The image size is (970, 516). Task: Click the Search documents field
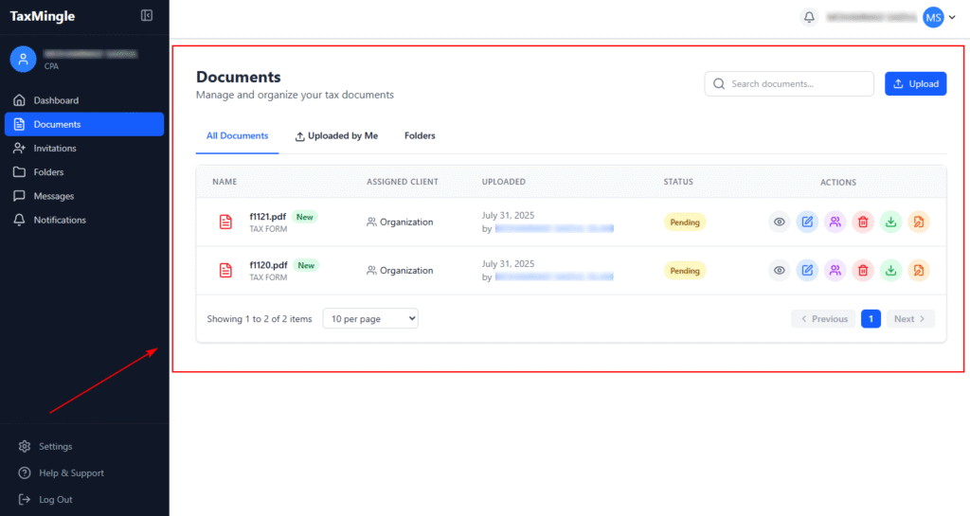tap(789, 83)
